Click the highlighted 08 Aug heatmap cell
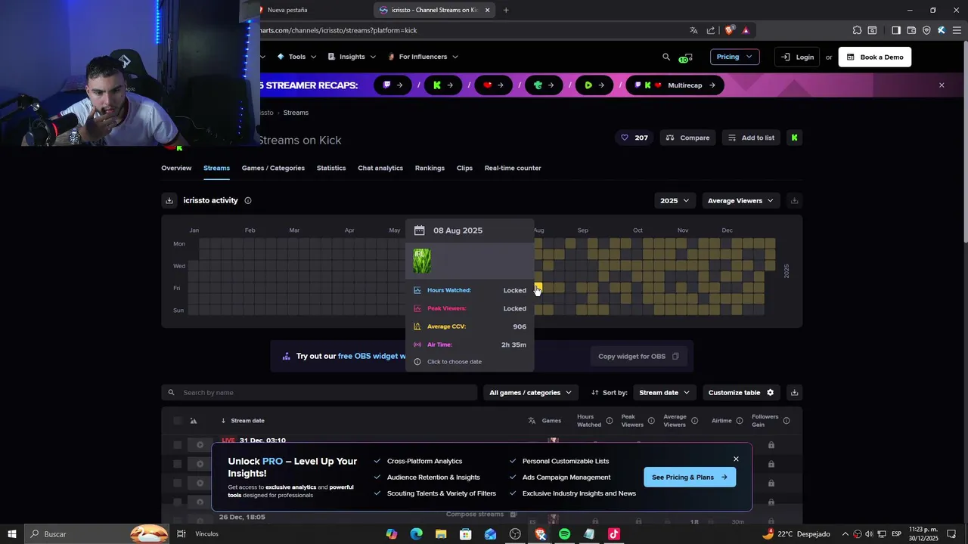 coord(538,288)
